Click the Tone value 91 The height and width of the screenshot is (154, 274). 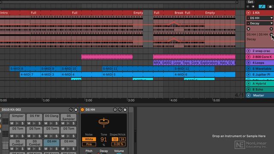click(104, 139)
